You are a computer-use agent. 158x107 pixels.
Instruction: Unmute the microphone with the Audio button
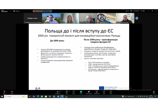(x=4, y=92)
